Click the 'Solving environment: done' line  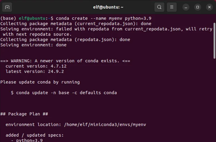pos(33,45)
